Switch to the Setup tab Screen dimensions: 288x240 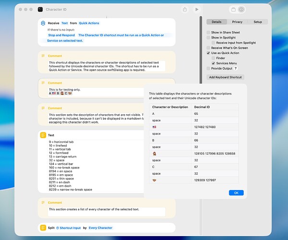coord(258,22)
